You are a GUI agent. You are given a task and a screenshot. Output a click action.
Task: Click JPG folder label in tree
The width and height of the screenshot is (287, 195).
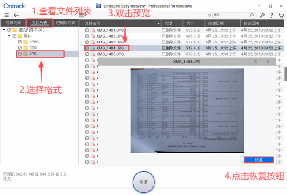click(33, 54)
